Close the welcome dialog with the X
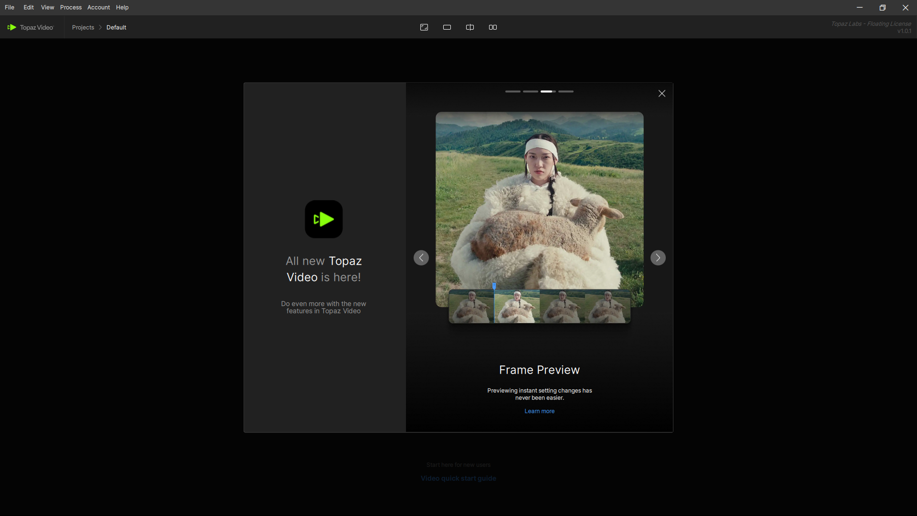Viewport: 917px width, 516px height. pos(662,94)
